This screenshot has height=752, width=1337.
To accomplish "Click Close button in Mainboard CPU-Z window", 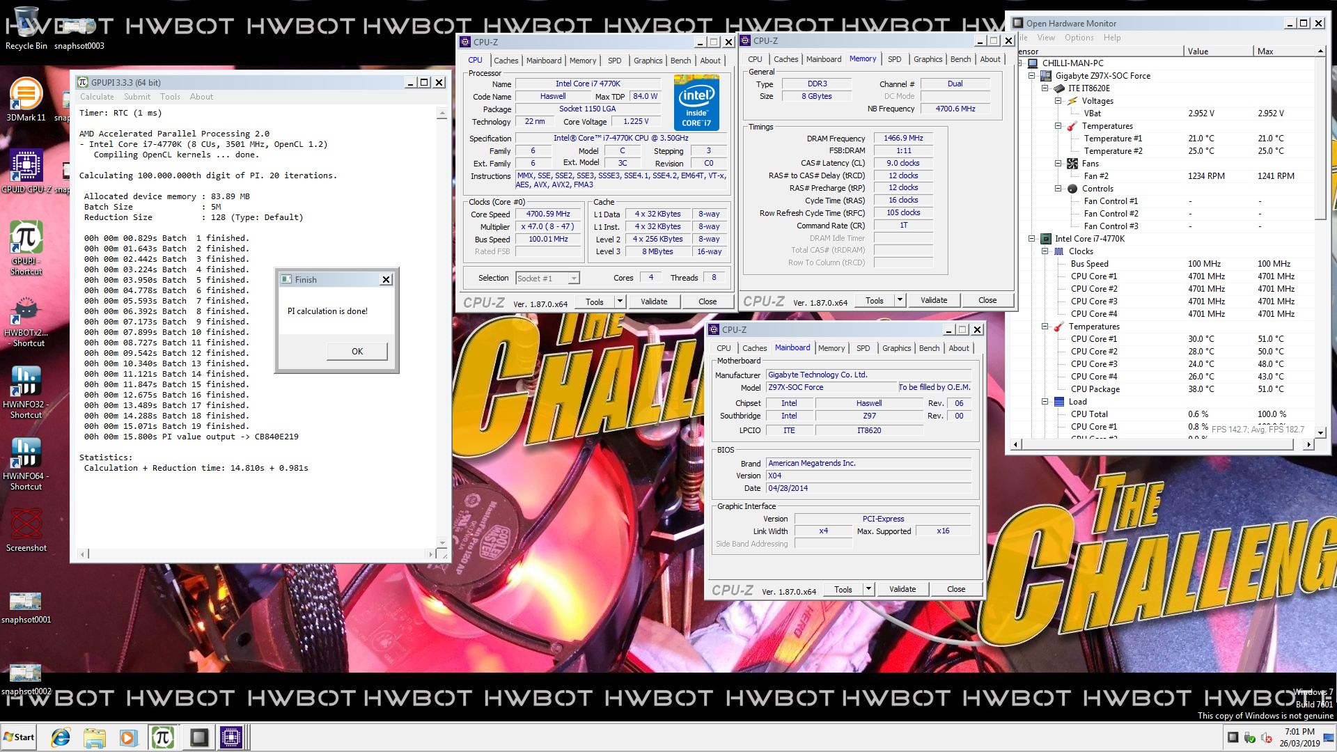I will tap(956, 589).
